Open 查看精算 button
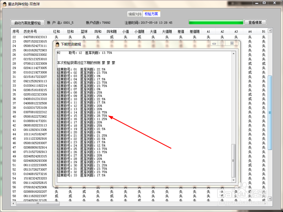283x212 pixels. (255, 22)
